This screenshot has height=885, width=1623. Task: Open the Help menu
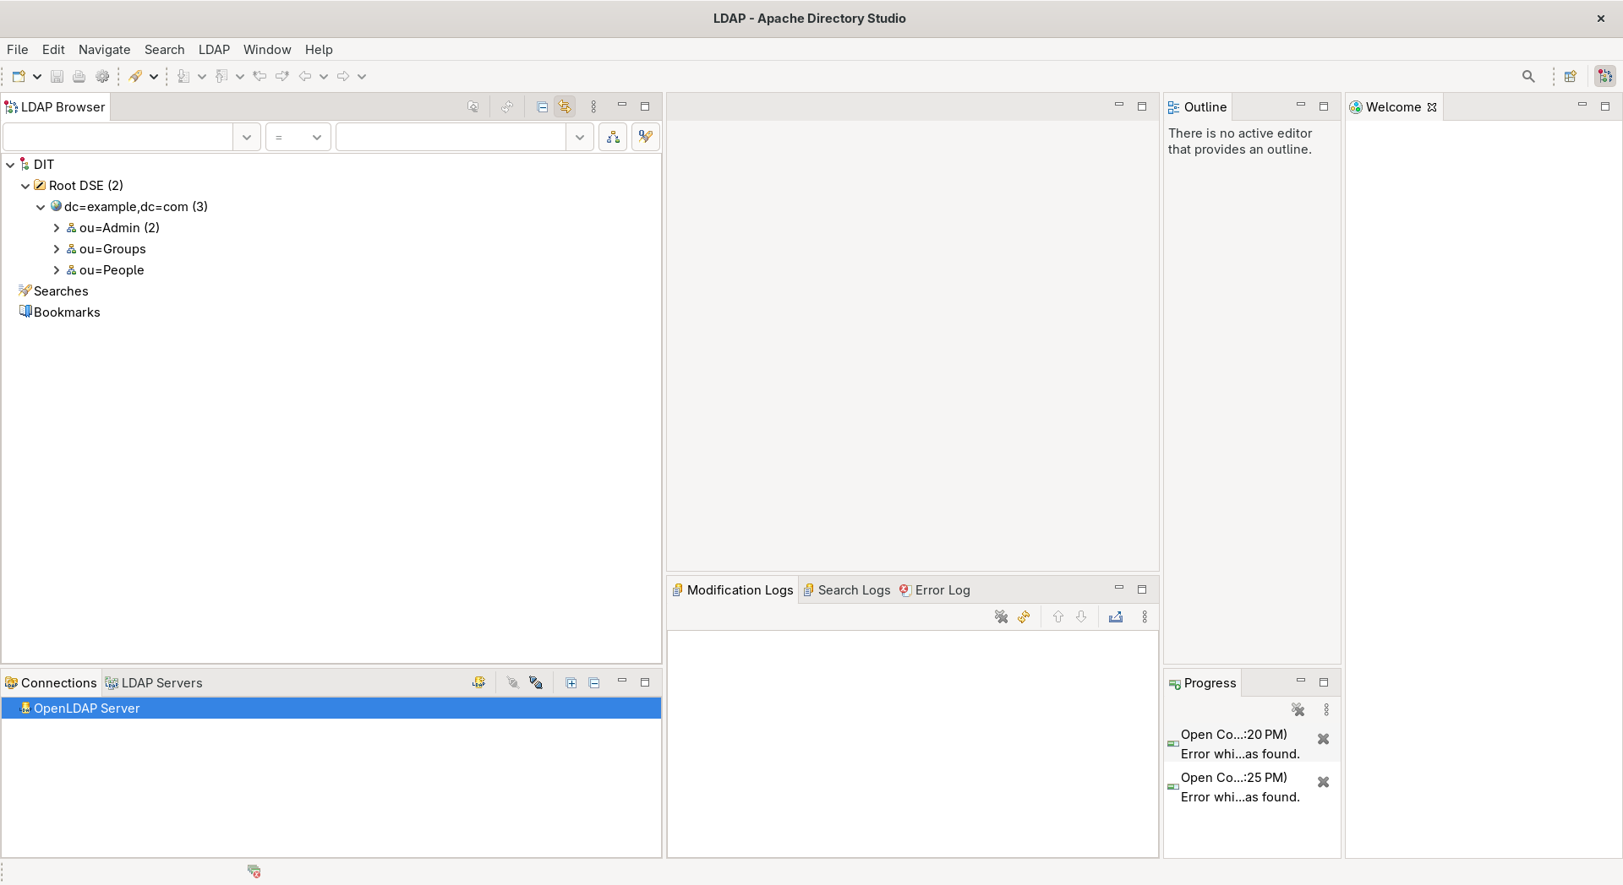tap(319, 50)
